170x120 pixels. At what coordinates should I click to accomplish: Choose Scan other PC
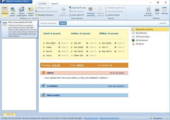(76, 15)
